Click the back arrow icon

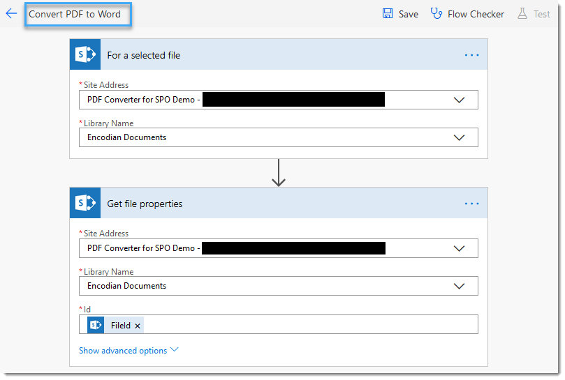[12, 14]
